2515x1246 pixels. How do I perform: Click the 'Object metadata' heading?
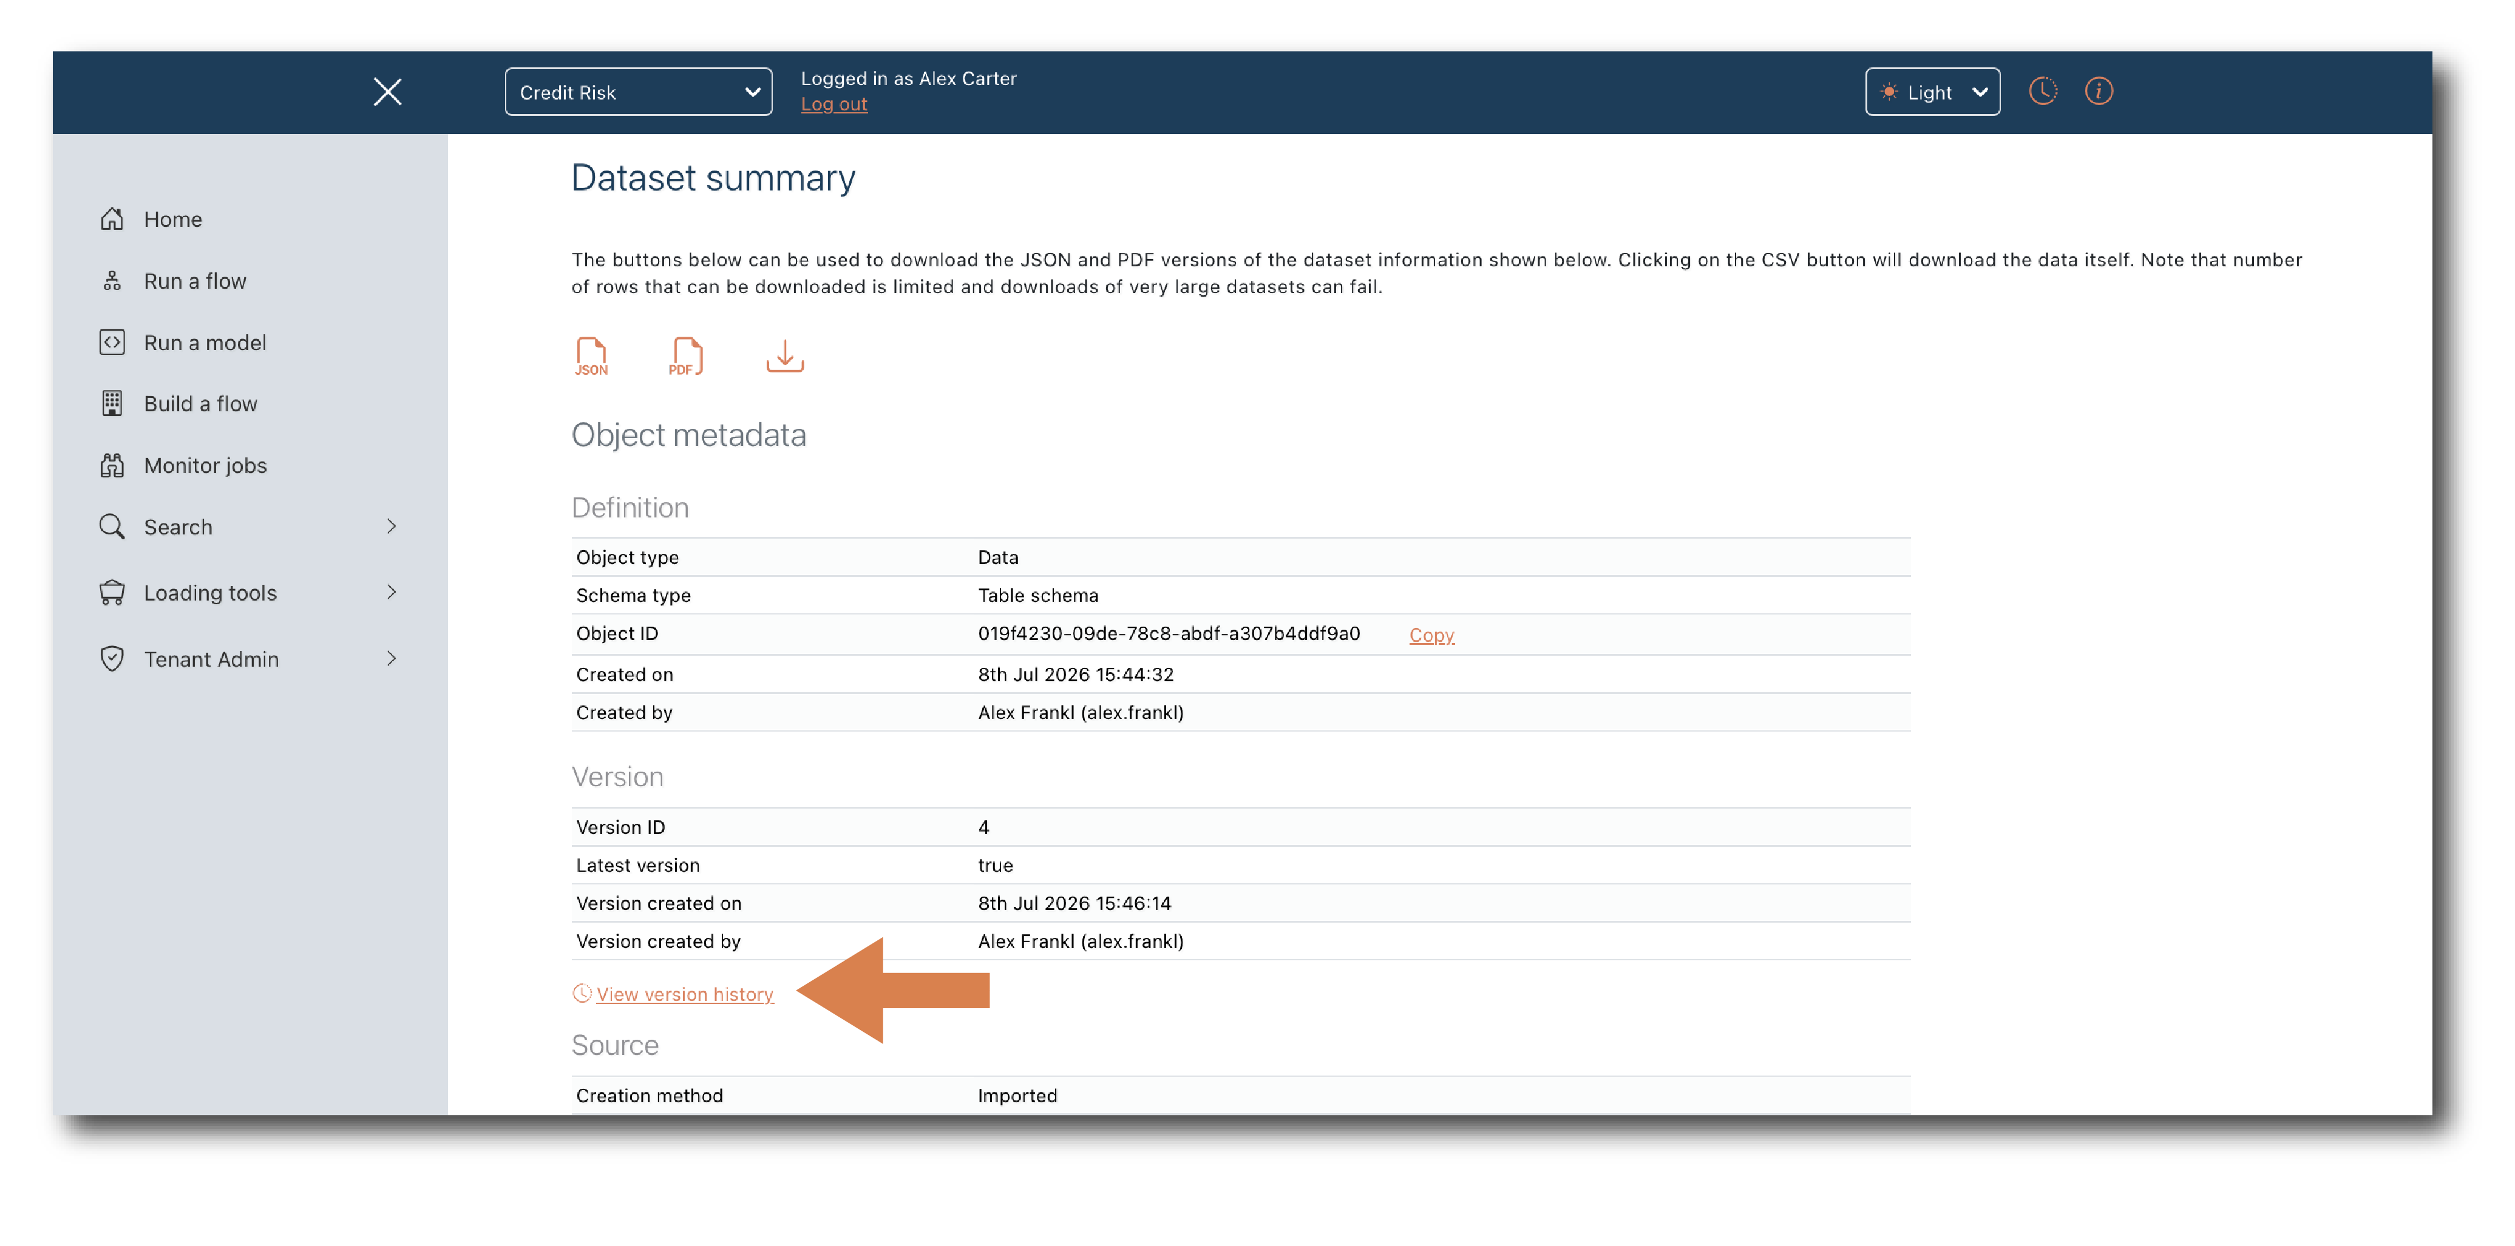688,434
